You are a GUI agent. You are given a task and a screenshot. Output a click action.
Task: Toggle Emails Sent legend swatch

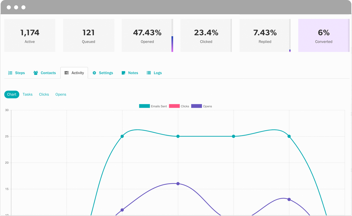click(144, 106)
